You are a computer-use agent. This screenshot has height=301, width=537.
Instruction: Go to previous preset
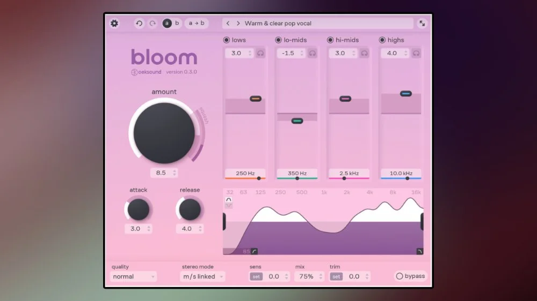228,23
